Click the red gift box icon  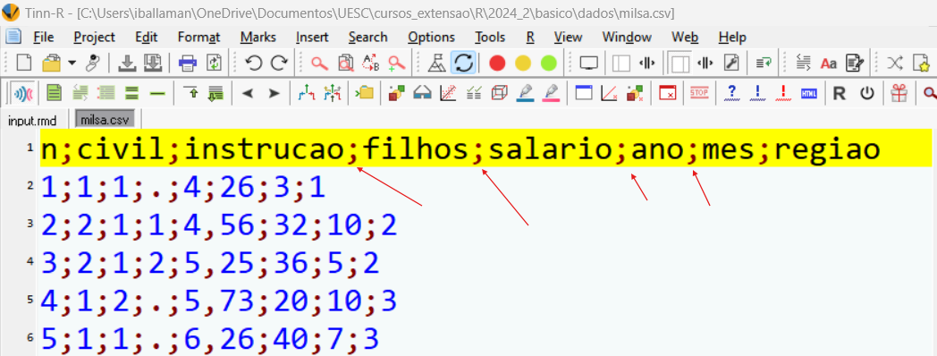[x=899, y=93]
